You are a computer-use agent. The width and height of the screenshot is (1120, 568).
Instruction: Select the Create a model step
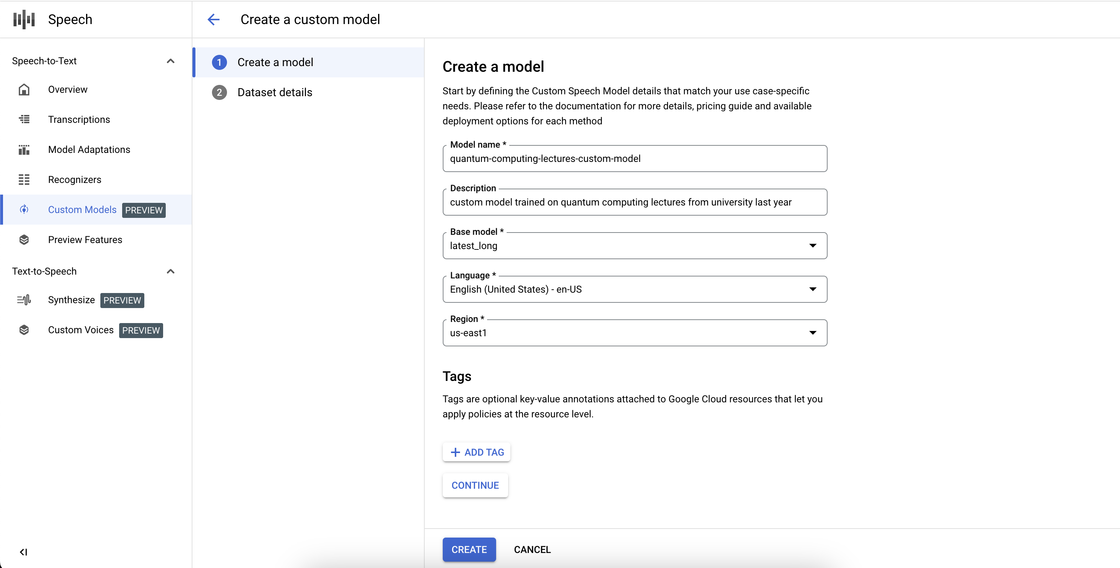[275, 62]
